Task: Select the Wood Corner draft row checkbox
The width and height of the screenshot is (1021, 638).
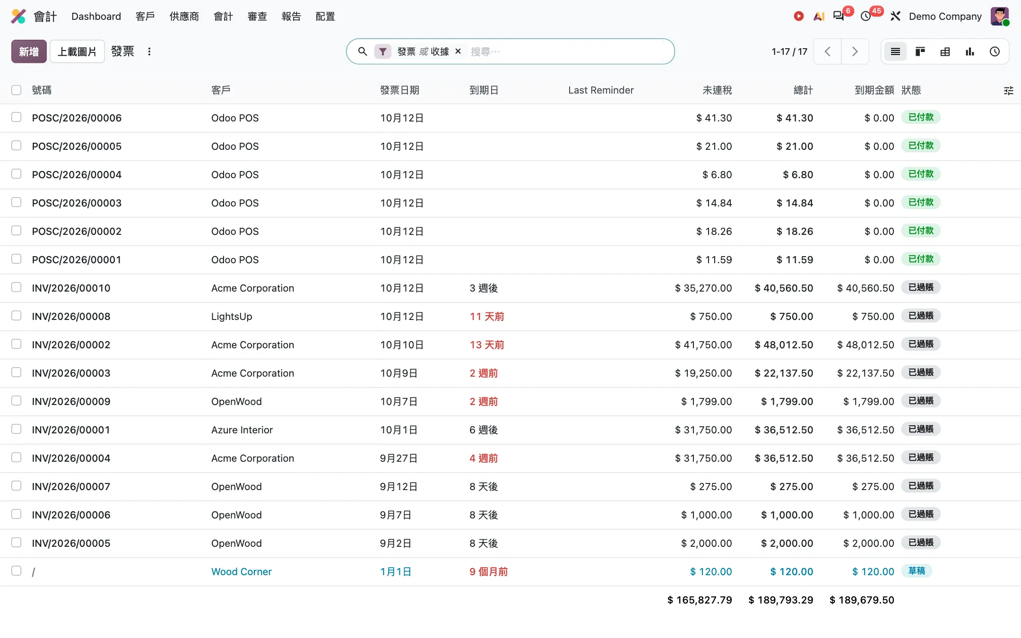Action: pyautogui.click(x=17, y=571)
